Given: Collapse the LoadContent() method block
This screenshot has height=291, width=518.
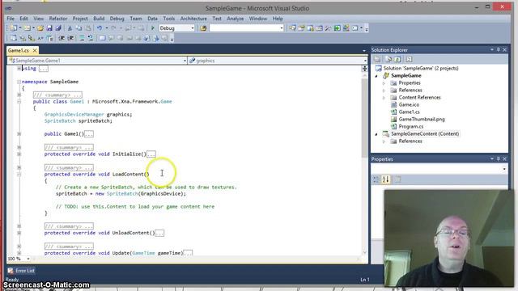Looking at the screenshot, I should coord(19,175).
